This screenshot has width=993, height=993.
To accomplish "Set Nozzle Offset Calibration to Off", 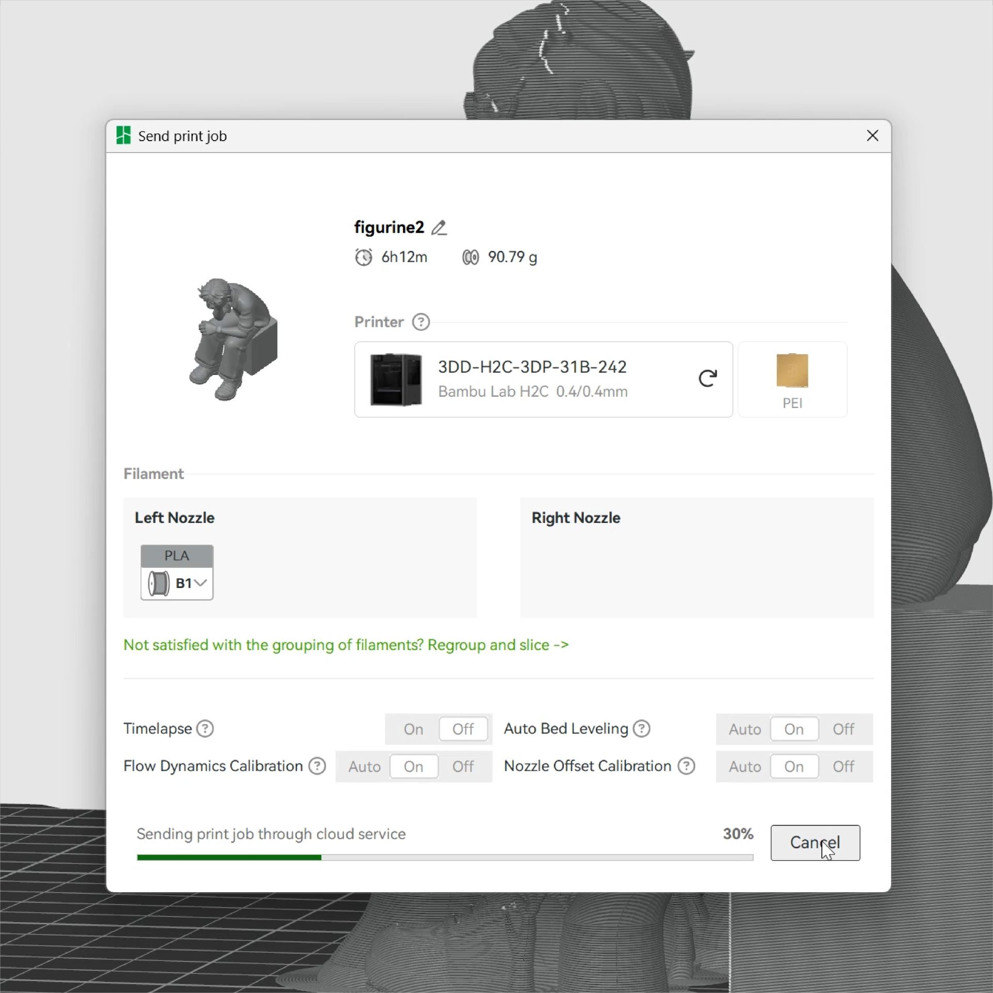I will 843,766.
